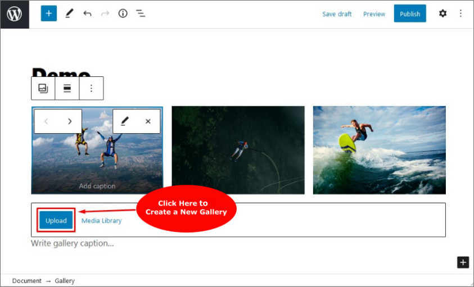
Task: Click the Write gallery caption field
Action: click(x=73, y=244)
